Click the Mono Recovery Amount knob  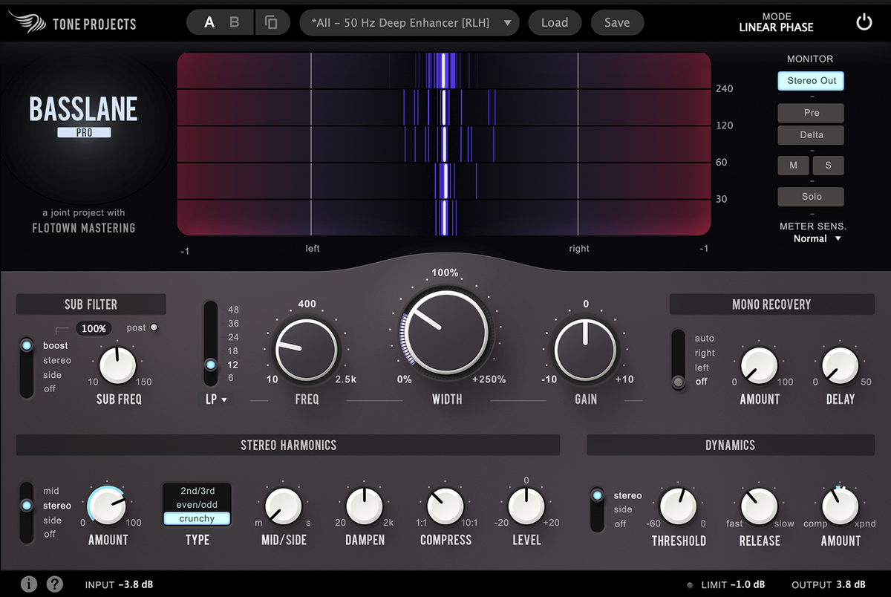(x=760, y=365)
